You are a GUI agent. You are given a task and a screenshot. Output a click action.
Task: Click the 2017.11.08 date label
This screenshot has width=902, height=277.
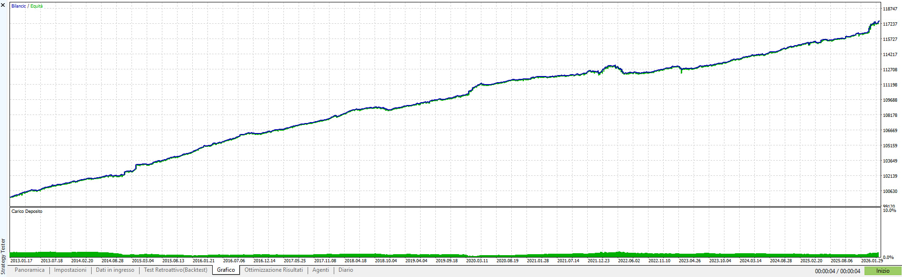click(325, 260)
